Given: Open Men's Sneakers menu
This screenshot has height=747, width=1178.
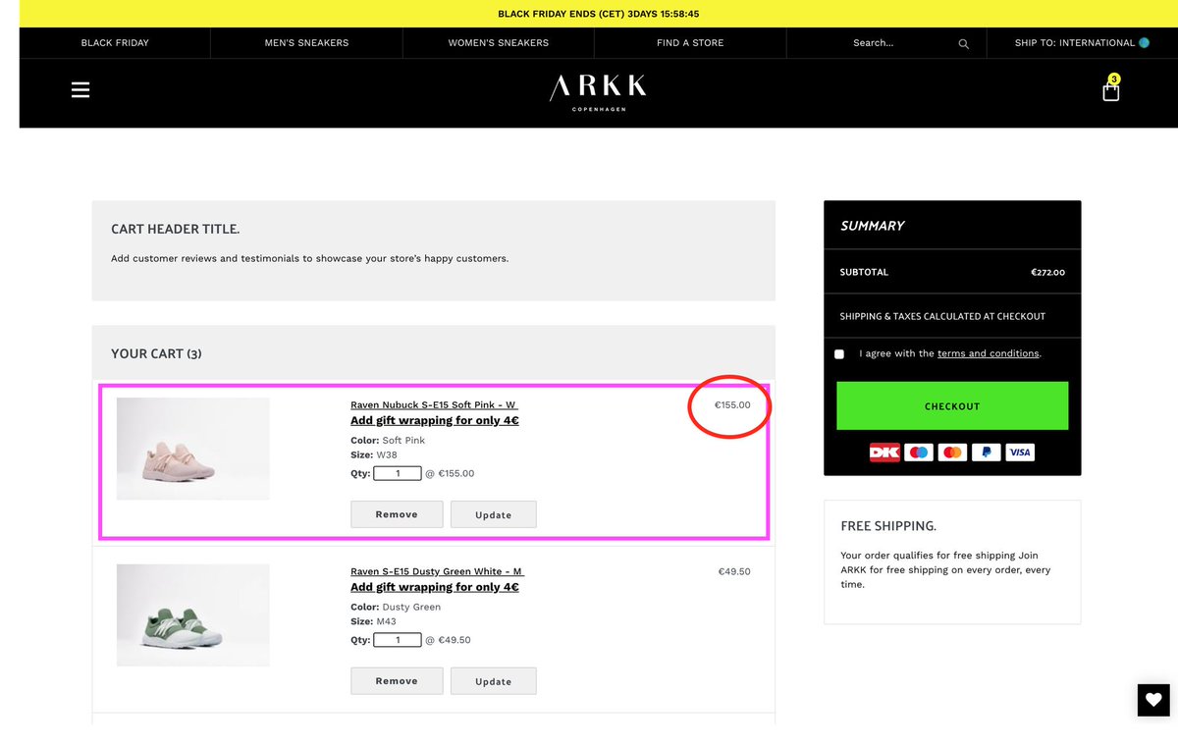Looking at the screenshot, I should [x=306, y=43].
